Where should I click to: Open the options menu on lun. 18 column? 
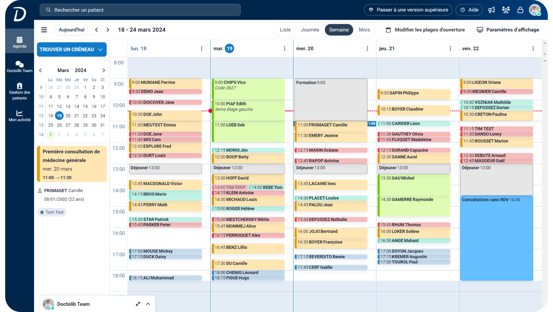[x=202, y=48]
